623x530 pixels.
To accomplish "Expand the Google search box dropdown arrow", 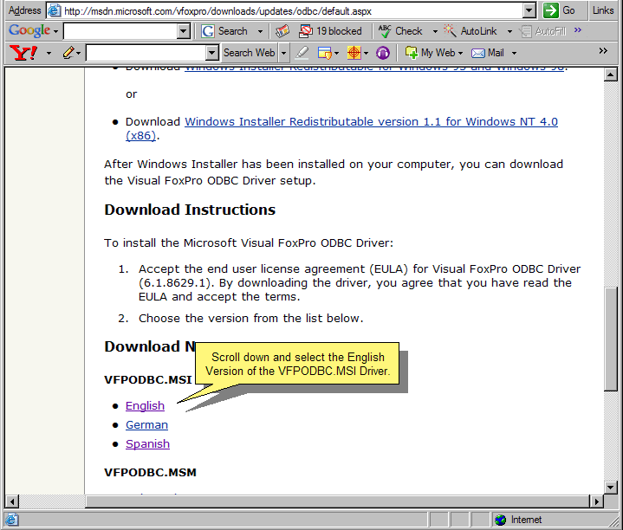I will pyautogui.click(x=183, y=31).
